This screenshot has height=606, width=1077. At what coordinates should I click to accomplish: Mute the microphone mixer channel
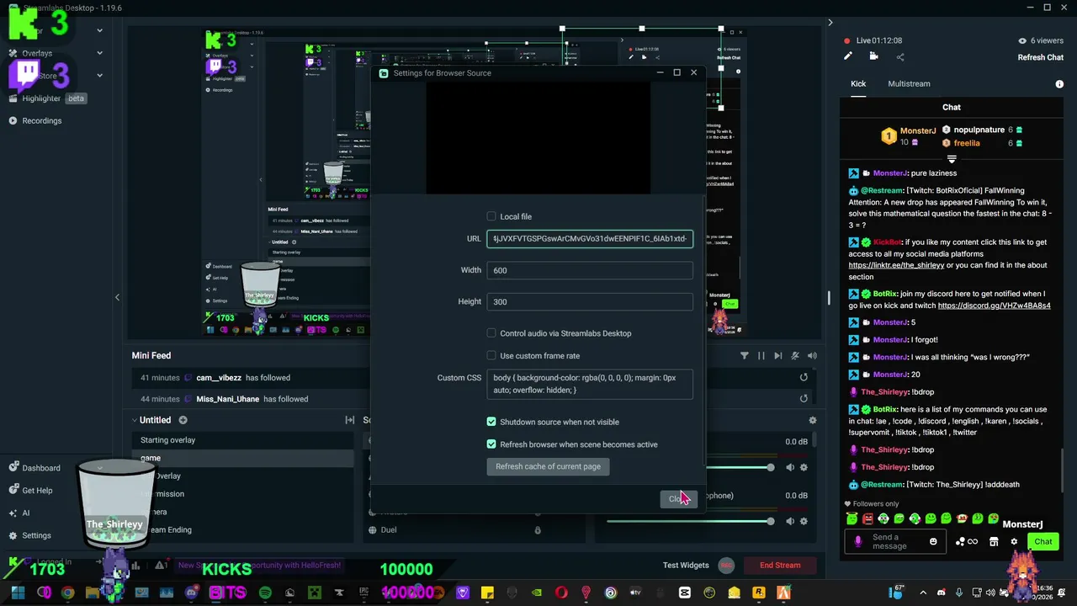790,521
